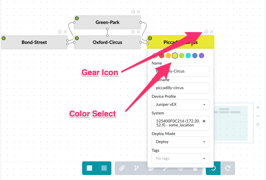
Task: Delete Piccadilly-Circus node with X icon
Action: (x=211, y=32)
